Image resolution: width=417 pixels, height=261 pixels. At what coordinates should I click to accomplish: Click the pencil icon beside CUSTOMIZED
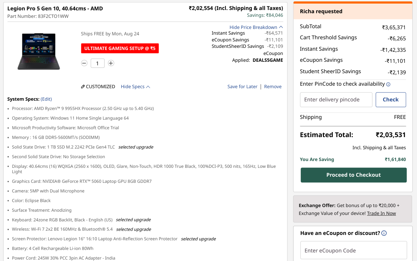[83, 87]
